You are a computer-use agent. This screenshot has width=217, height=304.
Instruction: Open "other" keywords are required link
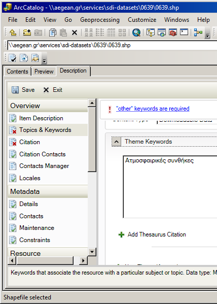(x=153, y=109)
